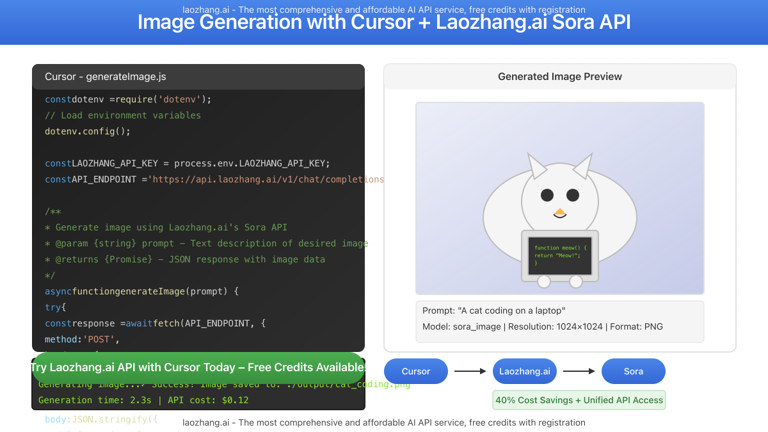Select the Sora pill in the flow diagram
Viewport: 768px width, 432px height.
pos(634,371)
